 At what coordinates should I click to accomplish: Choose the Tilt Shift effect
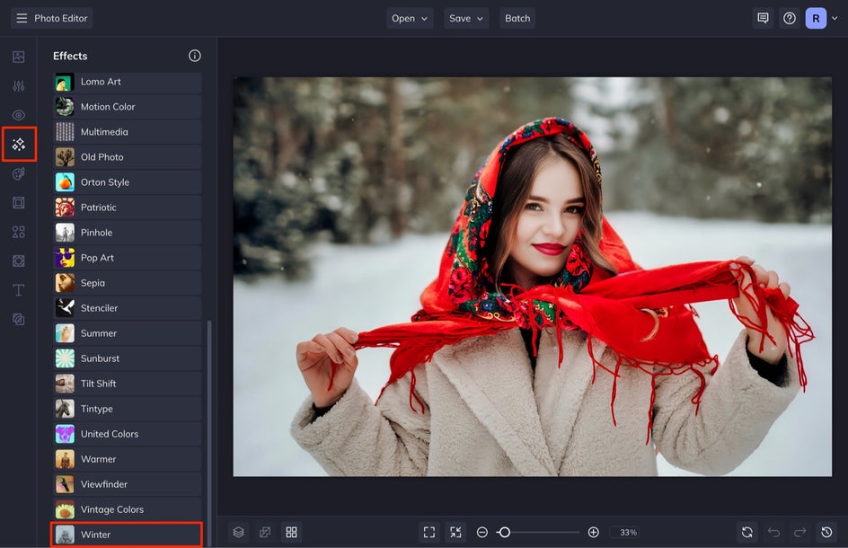pos(128,384)
